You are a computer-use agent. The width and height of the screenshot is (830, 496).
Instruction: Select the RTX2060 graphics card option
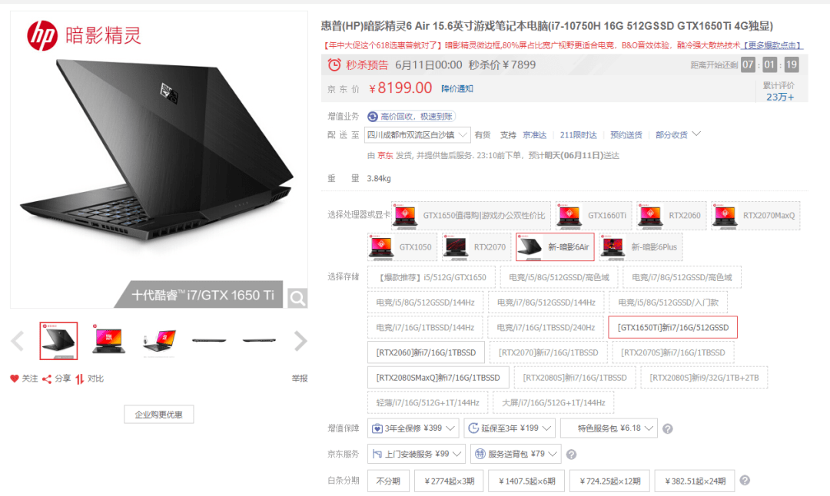point(672,215)
